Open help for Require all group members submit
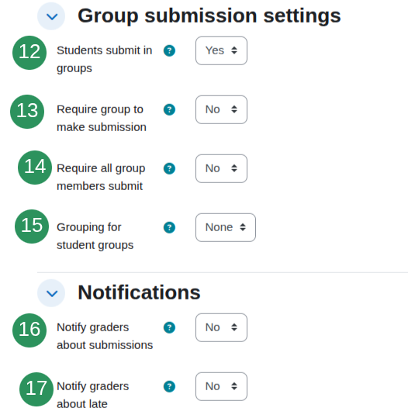 point(169,168)
